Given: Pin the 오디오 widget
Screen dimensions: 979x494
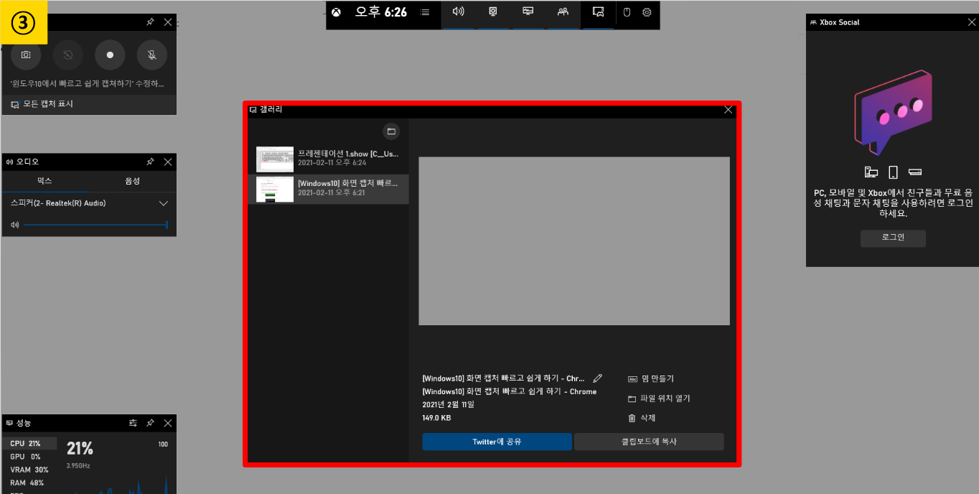Looking at the screenshot, I should click(150, 162).
